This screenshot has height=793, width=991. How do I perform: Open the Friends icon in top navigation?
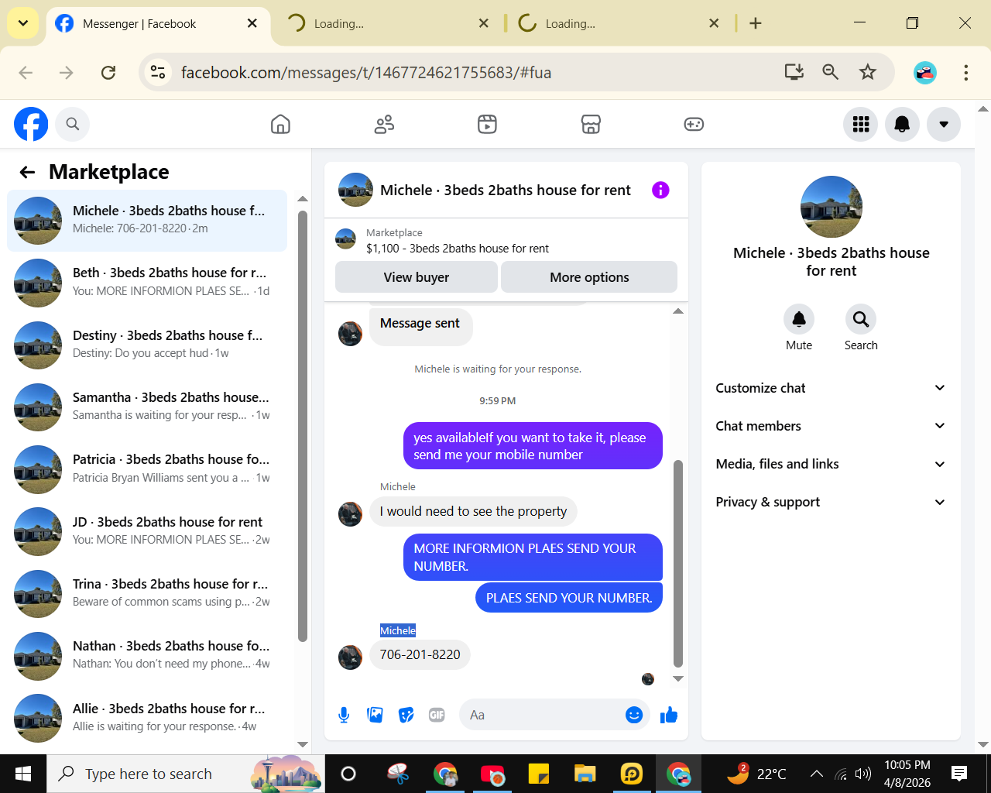click(384, 124)
